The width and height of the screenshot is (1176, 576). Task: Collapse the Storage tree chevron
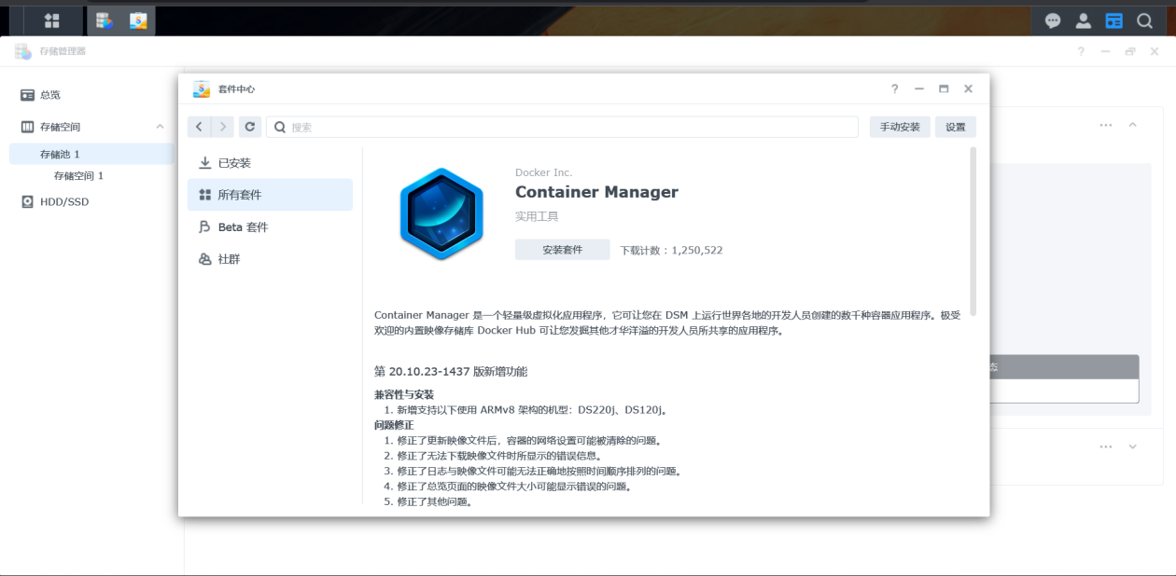click(160, 127)
